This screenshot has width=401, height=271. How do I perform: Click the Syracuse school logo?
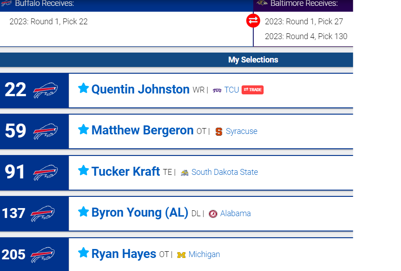point(219,132)
